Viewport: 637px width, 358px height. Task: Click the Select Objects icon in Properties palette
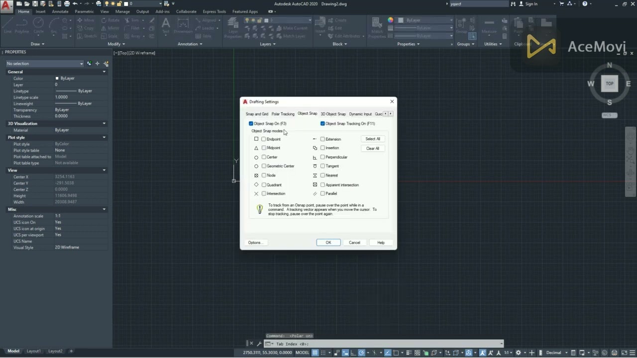[98, 64]
